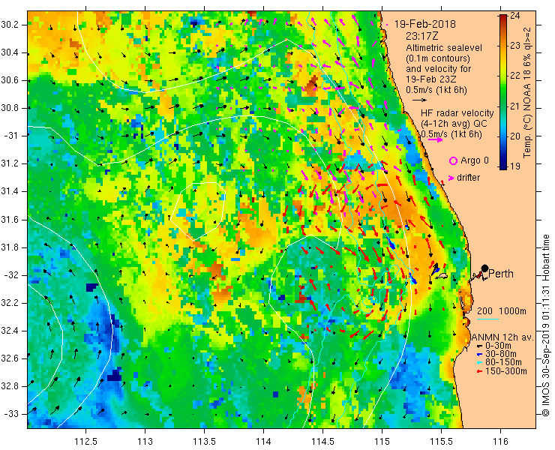
Task: Click the colorbar 23 tick label
Action: 515,46
